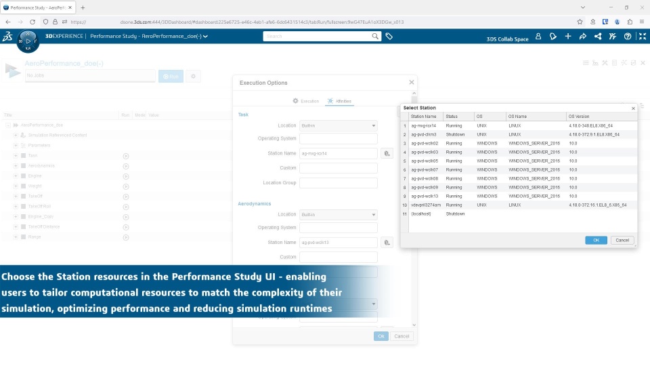
Task: Click the Run button
Action: tap(171, 77)
